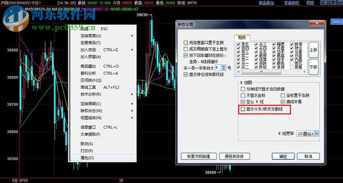
Task: Click the MA5:38474.00 indicator label
Action: coord(38,9)
